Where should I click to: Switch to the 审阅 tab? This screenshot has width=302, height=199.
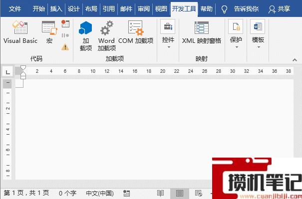point(143,9)
